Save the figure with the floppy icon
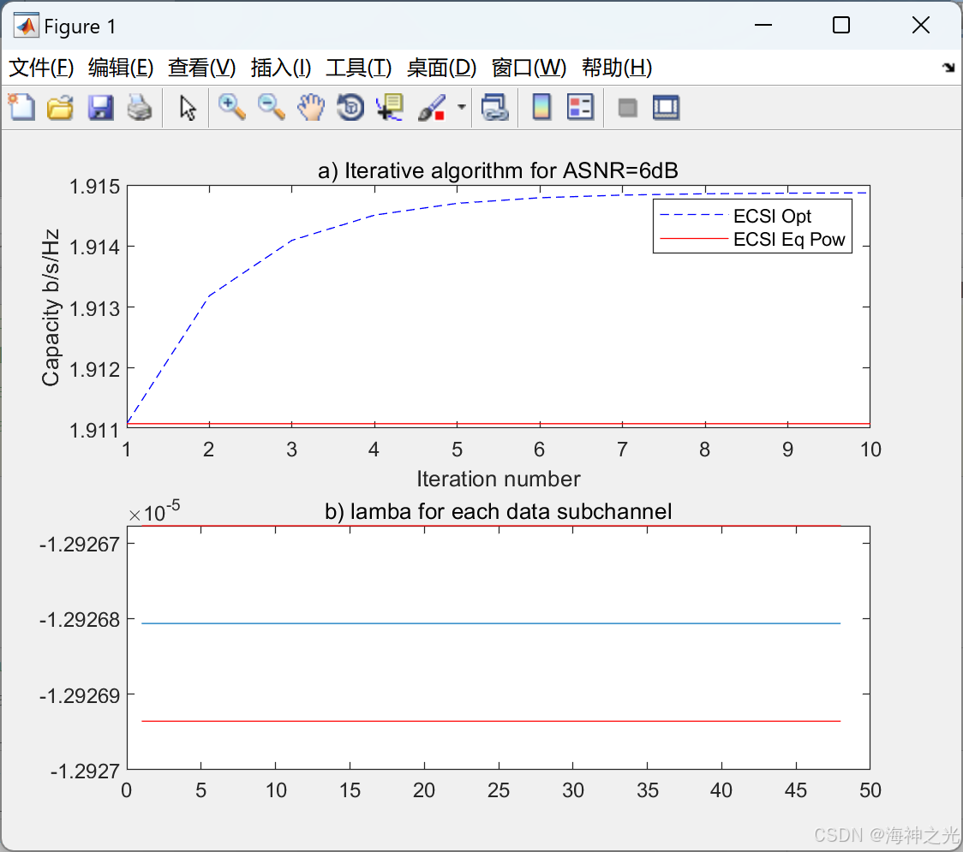 click(x=100, y=107)
